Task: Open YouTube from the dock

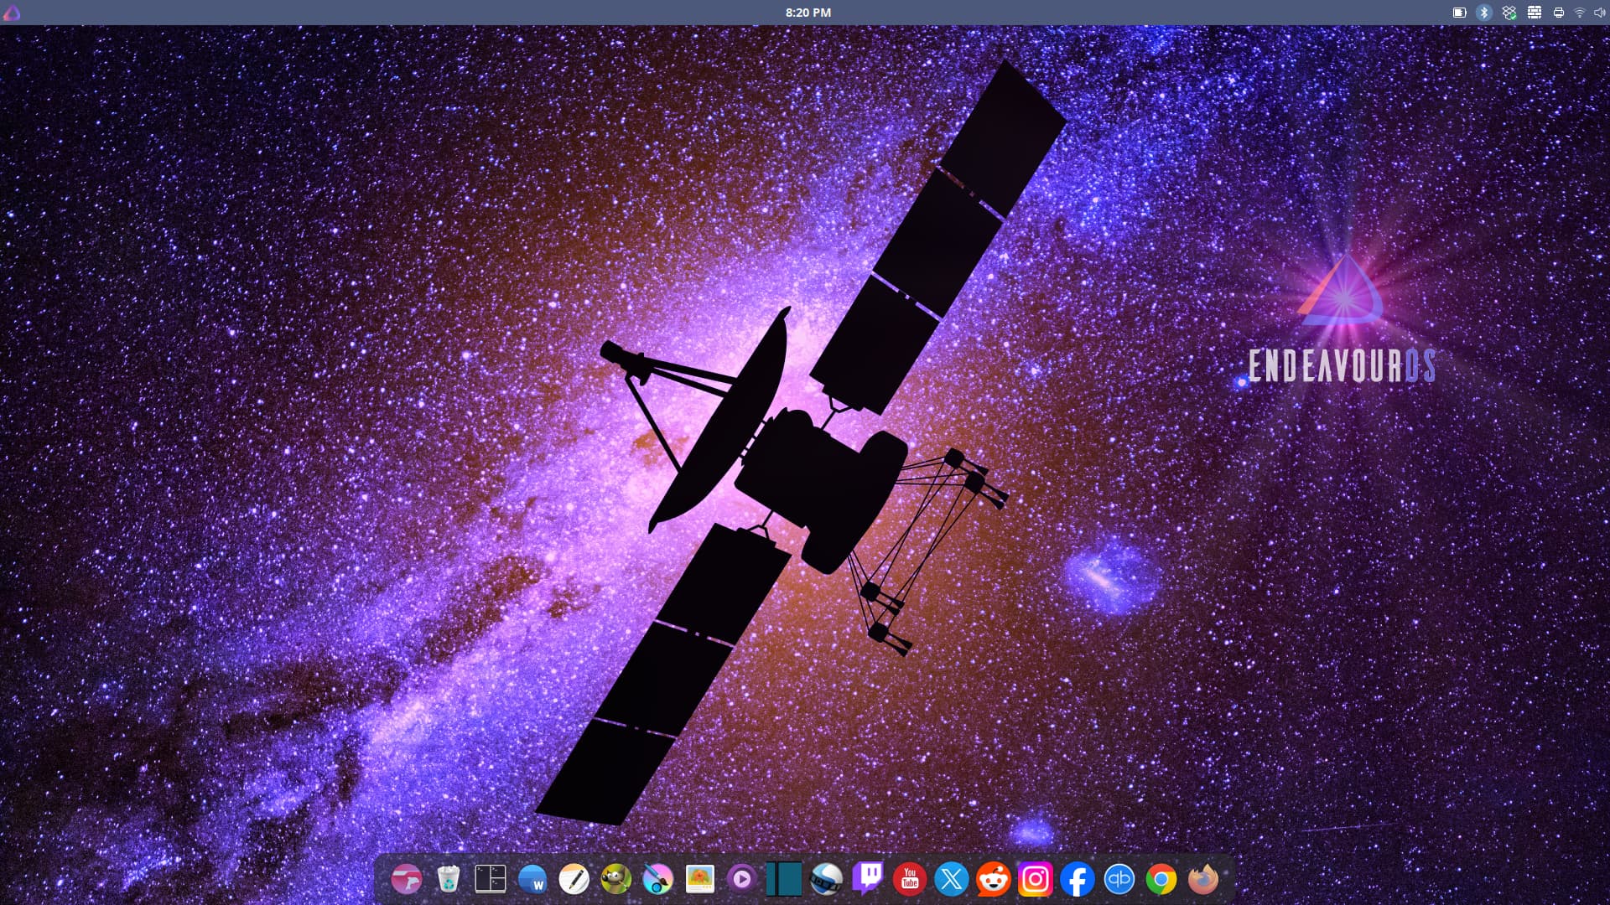Action: tap(910, 879)
